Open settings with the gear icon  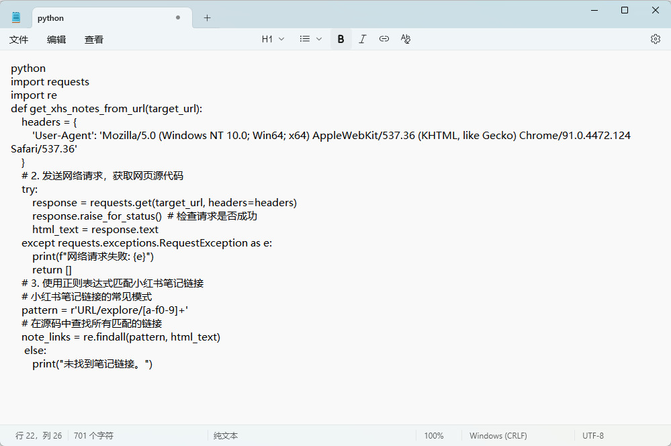[x=655, y=39]
